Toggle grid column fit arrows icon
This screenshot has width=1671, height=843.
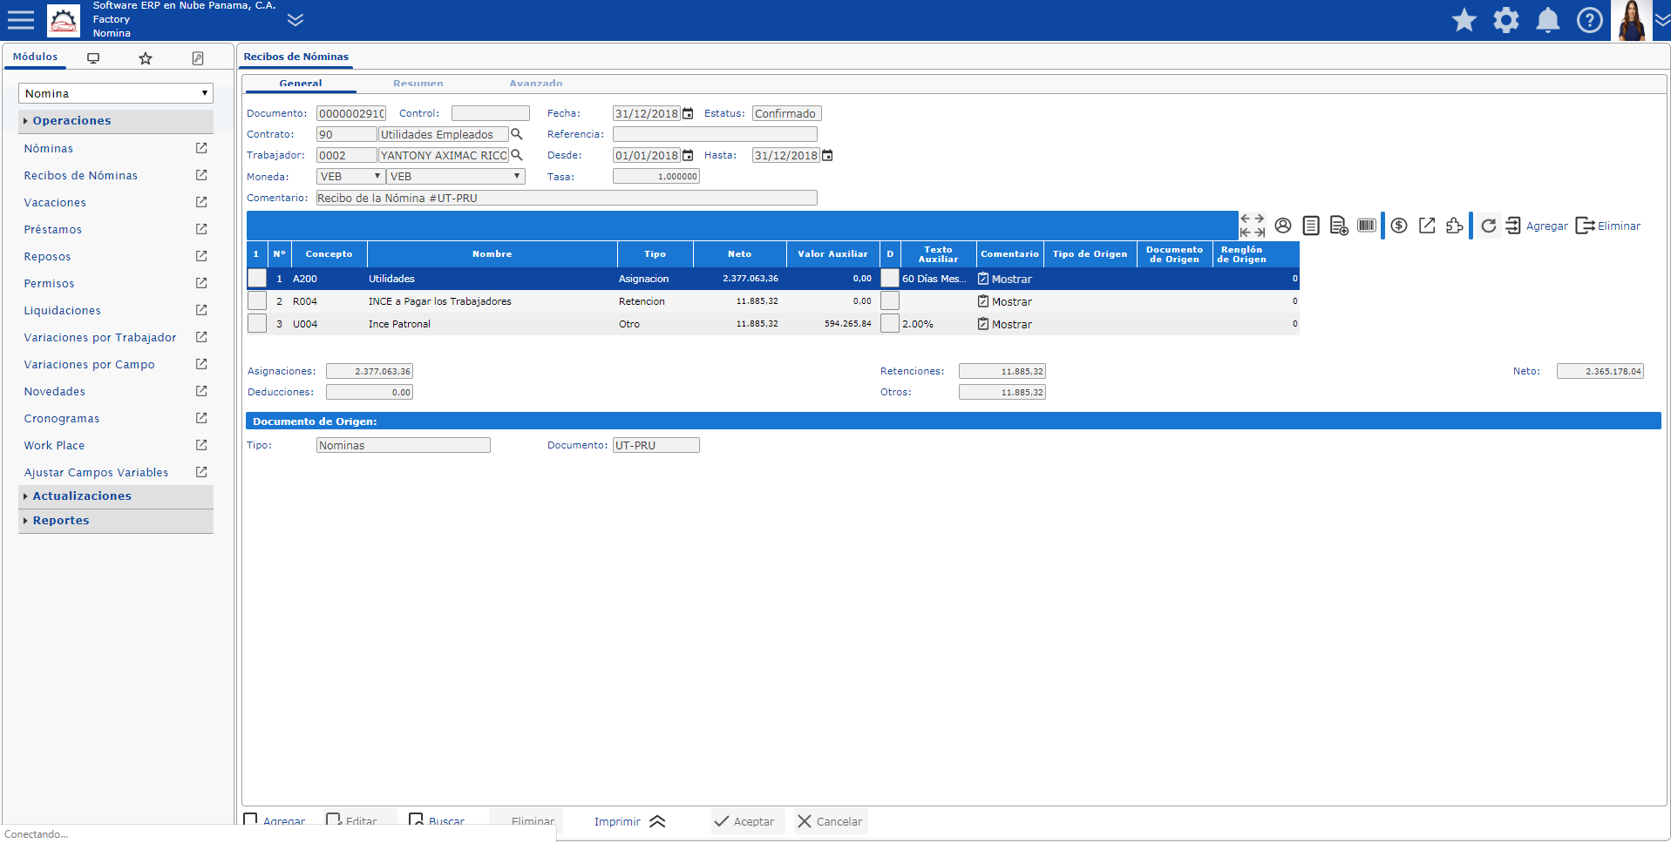[1253, 226]
